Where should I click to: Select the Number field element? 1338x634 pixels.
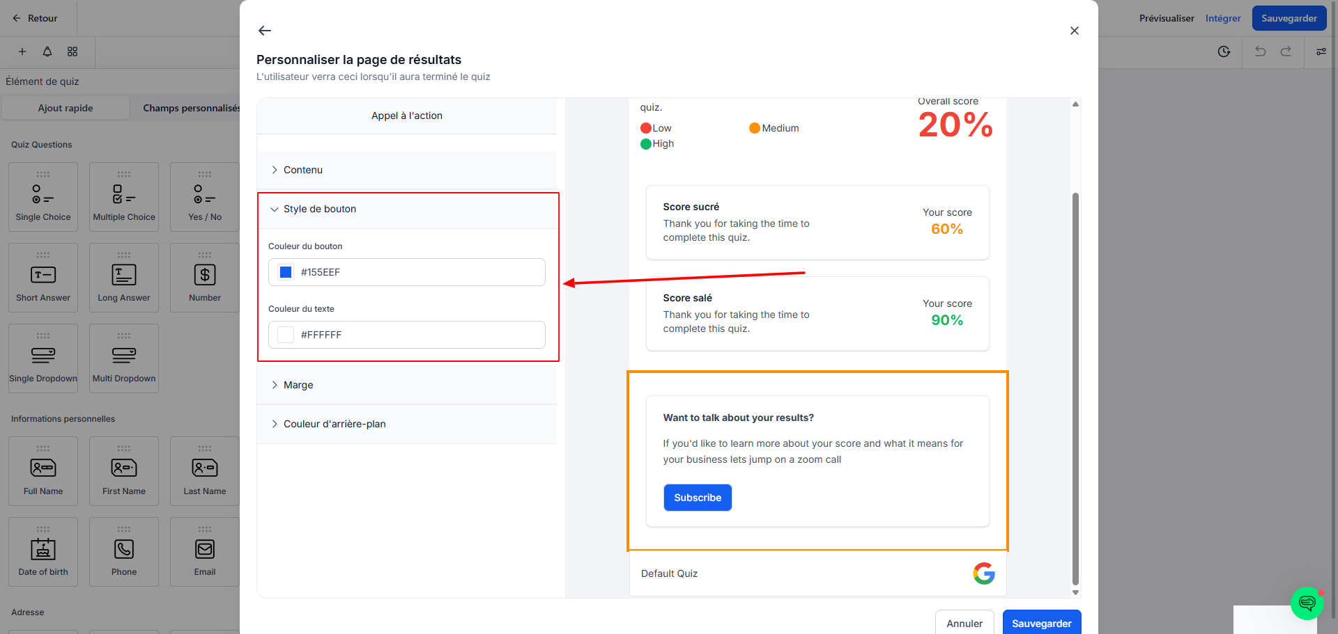coord(205,278)
